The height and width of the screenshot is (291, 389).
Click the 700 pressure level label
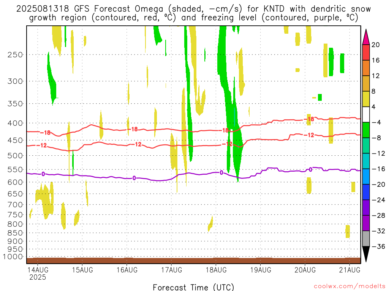15,205
